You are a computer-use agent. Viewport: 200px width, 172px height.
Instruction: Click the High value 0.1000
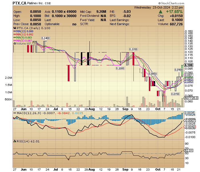(x=35, y=16)
